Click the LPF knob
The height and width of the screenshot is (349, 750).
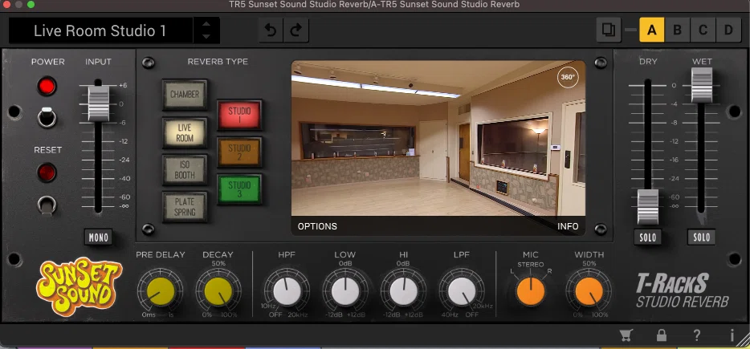pos(462,291)
